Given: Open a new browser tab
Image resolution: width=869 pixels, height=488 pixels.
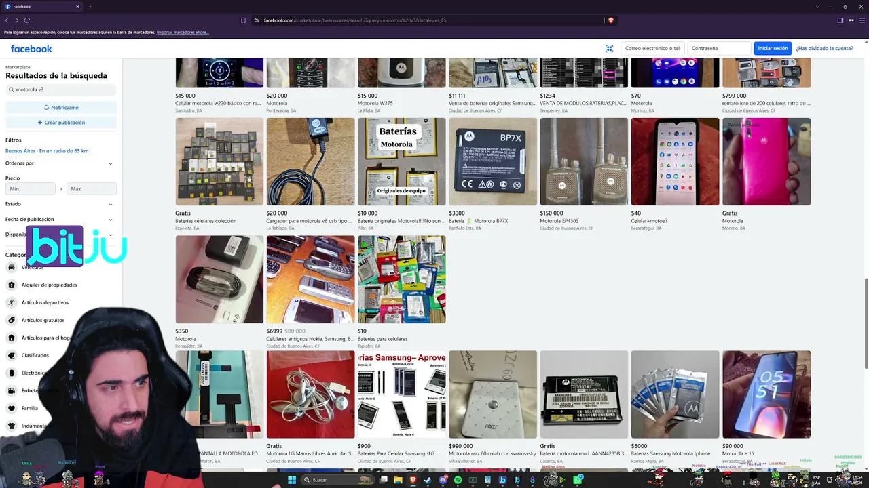Looking at the screenshot, I should point(90,7).
